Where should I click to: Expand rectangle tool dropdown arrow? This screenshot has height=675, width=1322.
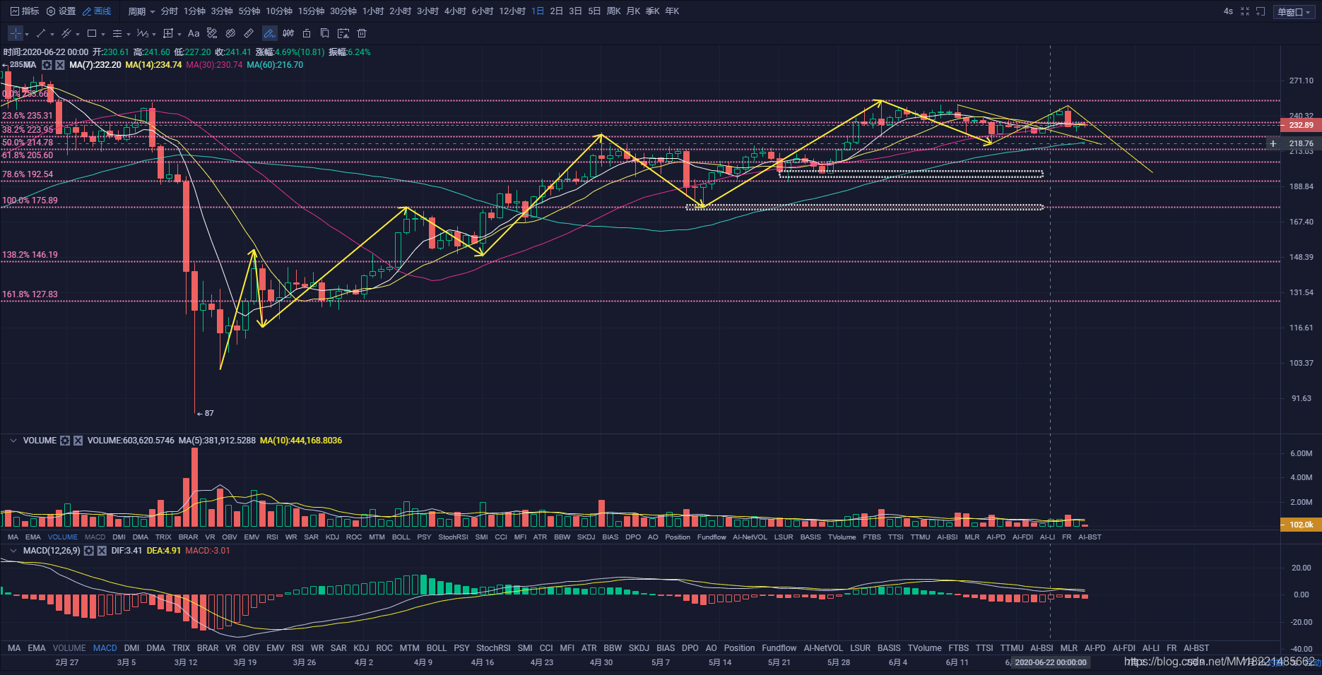point(103,34)
